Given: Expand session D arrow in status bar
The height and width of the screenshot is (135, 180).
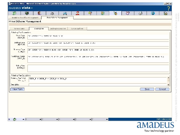Looking at the screenshot, I should tap(74, 119).
